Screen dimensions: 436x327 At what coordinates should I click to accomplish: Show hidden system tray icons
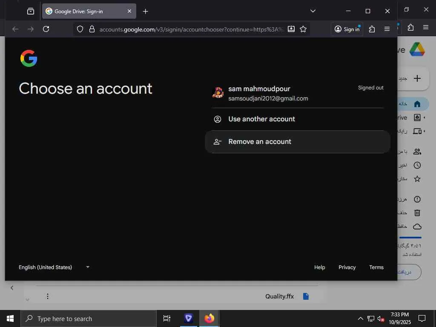coord(360,318)
